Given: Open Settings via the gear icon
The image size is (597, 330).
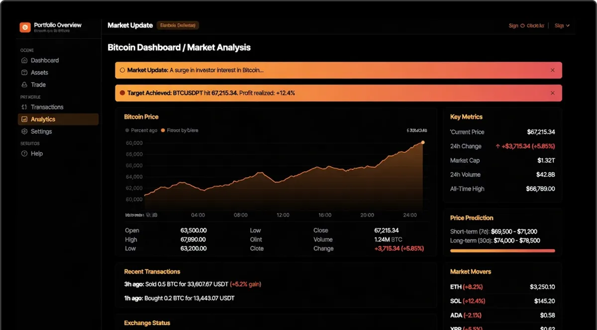Looking at the screenshot, I should coord(24,131).
